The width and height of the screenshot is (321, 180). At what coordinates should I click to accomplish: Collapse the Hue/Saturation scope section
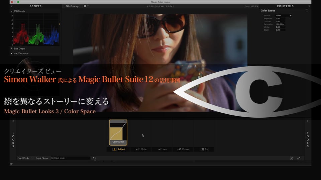[x=11, y=53]
